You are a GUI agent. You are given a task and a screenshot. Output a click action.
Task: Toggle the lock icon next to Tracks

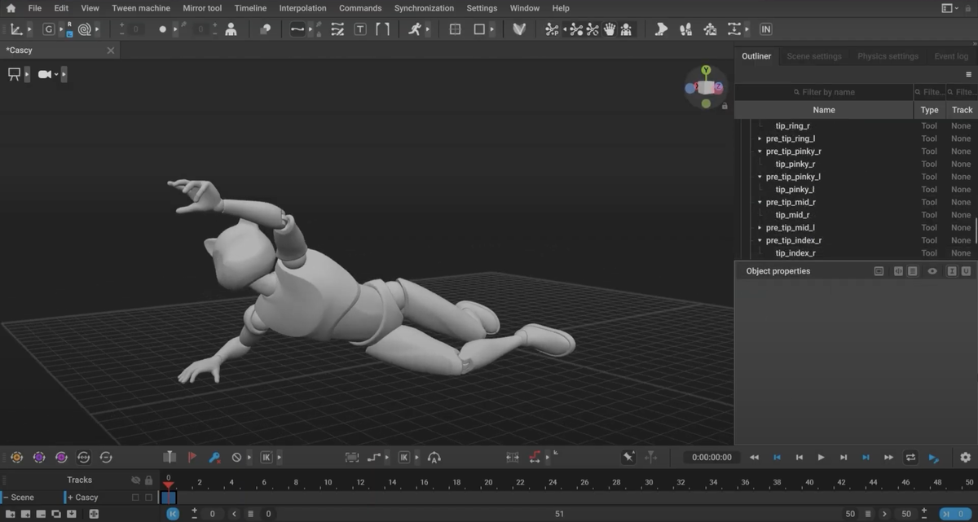coord(148,480)
